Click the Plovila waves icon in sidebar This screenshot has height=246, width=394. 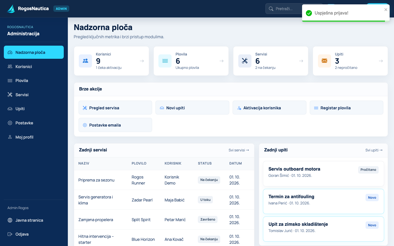[10, 81]
